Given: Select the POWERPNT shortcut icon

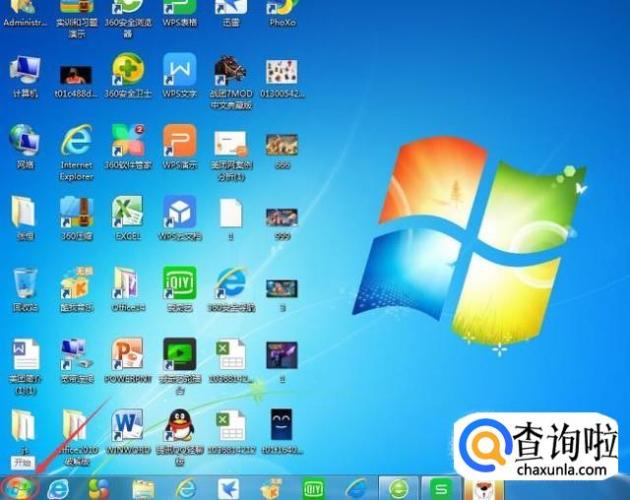Looking at the screenshot, I should coord(128,360).
